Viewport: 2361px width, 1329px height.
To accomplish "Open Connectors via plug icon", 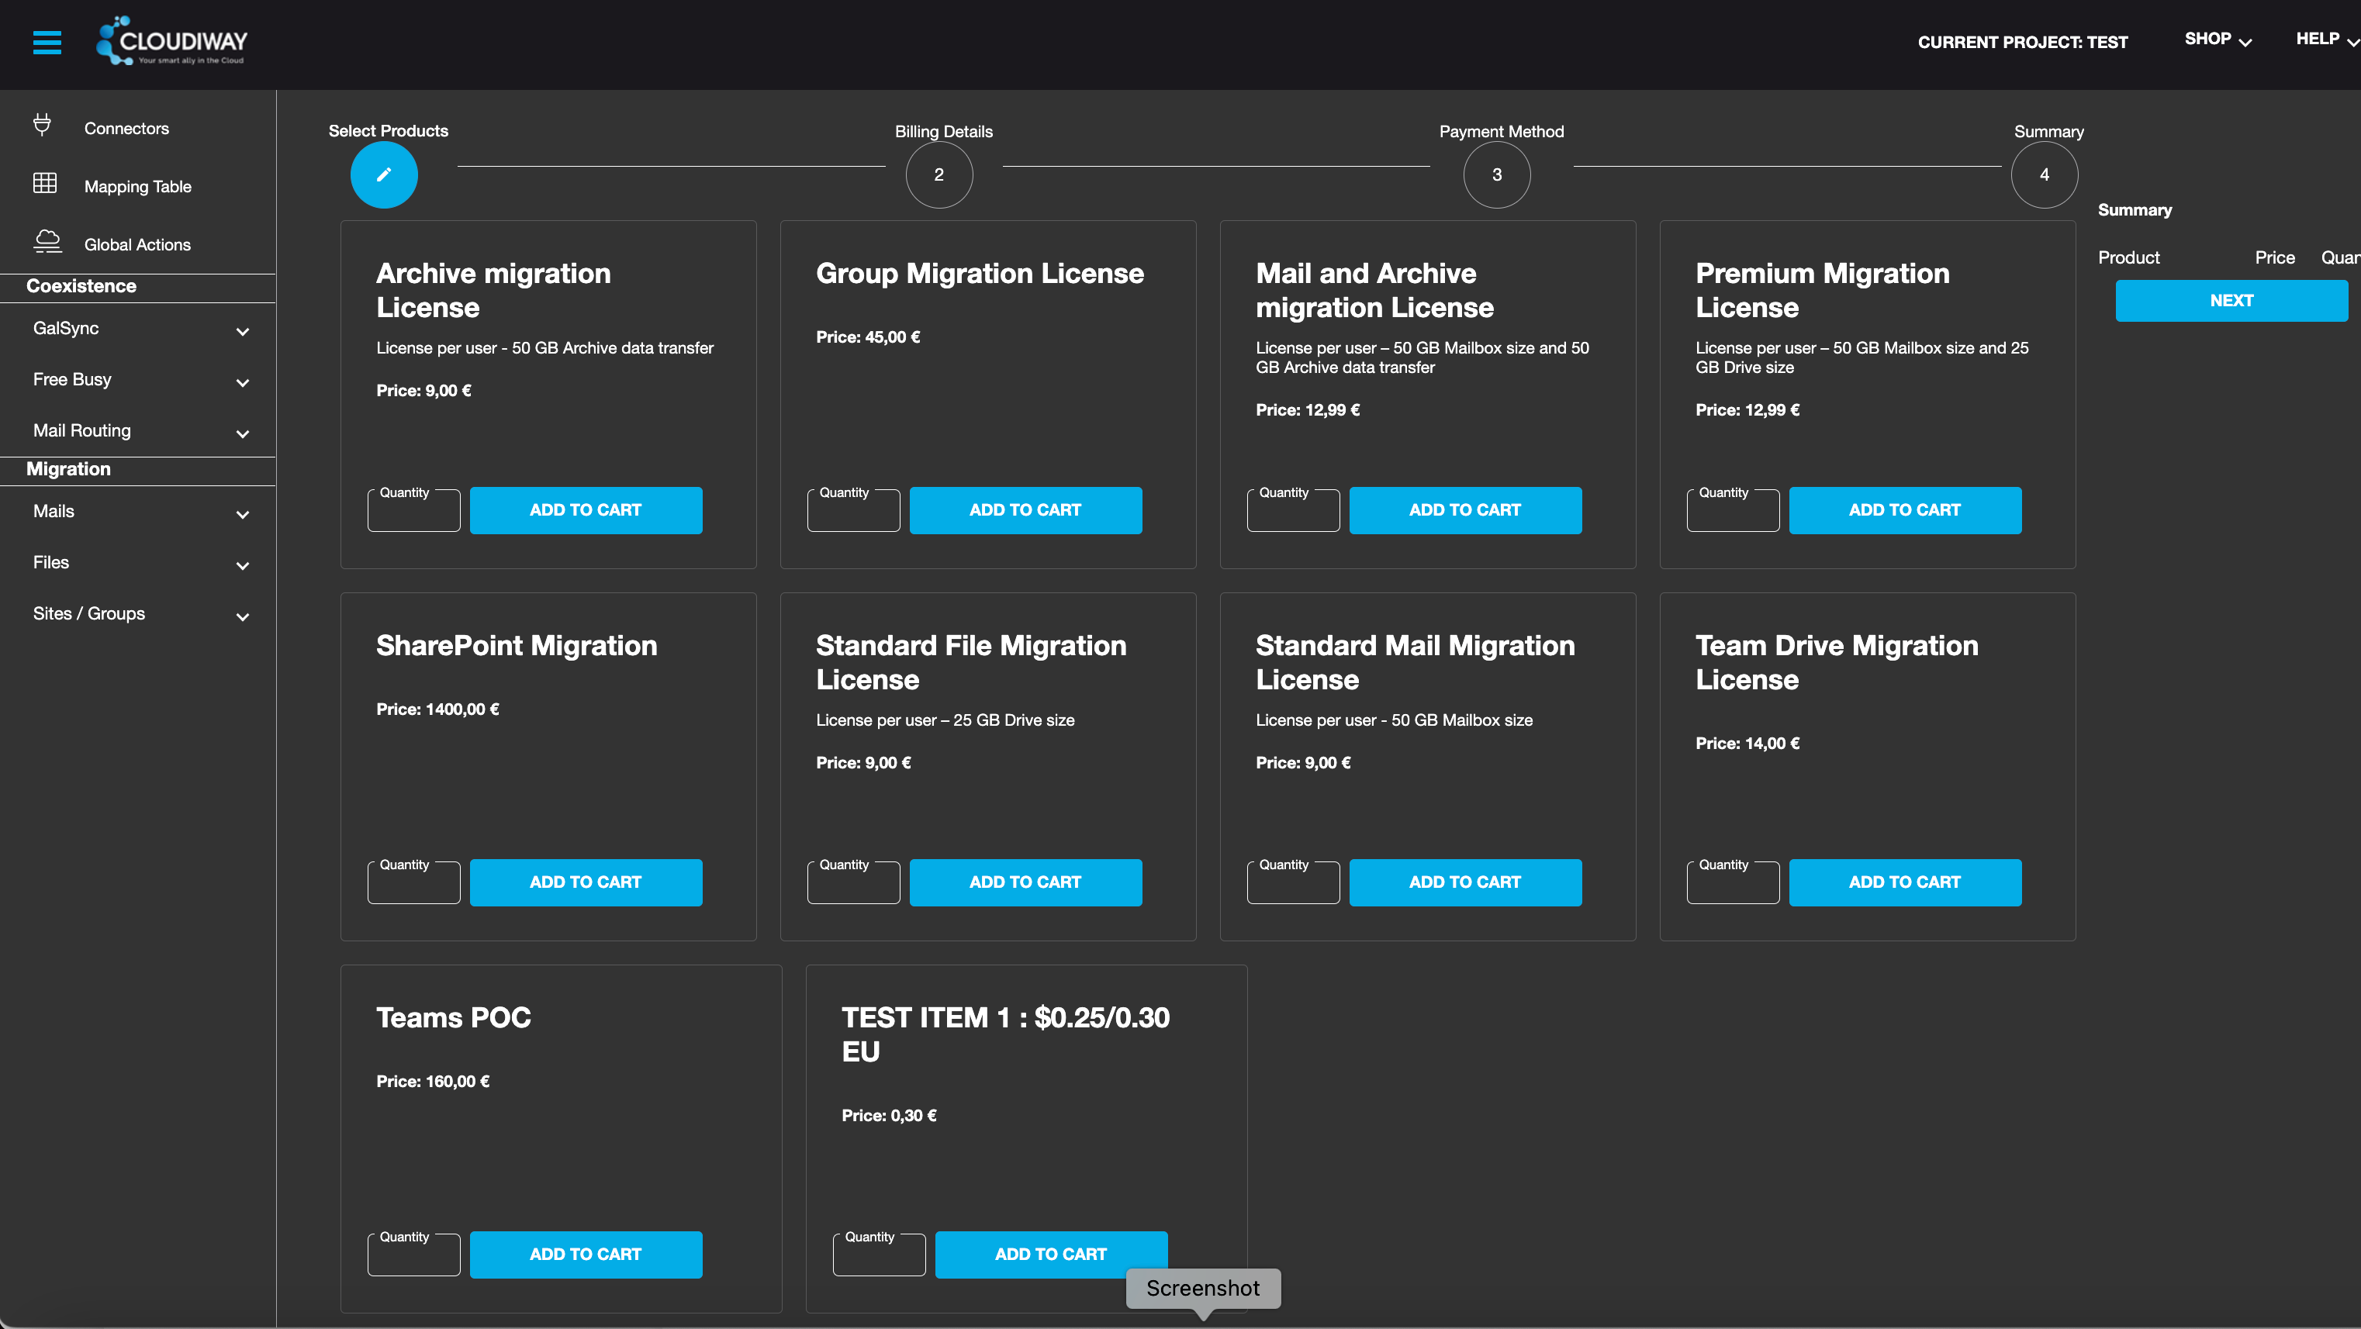I will 42,125.
